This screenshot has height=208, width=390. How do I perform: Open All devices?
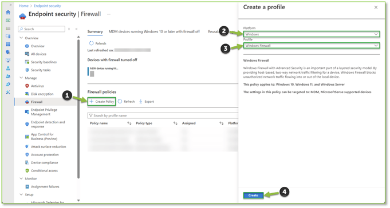(38, 54)
